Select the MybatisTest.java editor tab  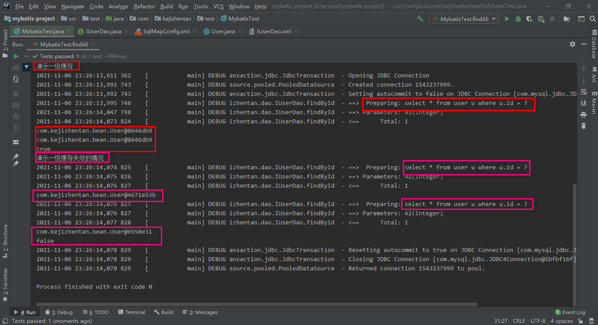(43, 31)
